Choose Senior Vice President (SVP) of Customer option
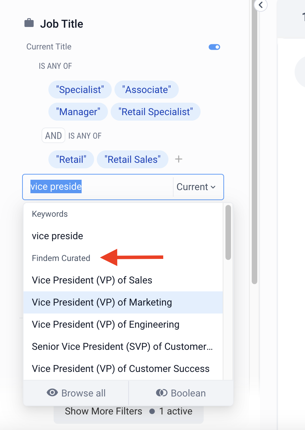The image size is (305, 430). (122, 347)
